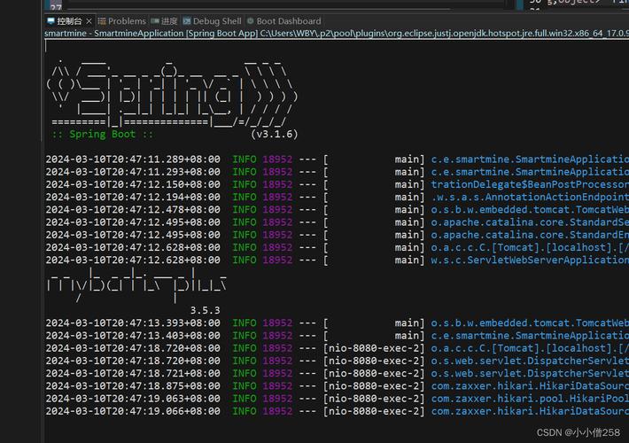Viewport: 629px width, 443px height.
Task: Switch to the Debug Shell tab
Action: tap(213, 21)
